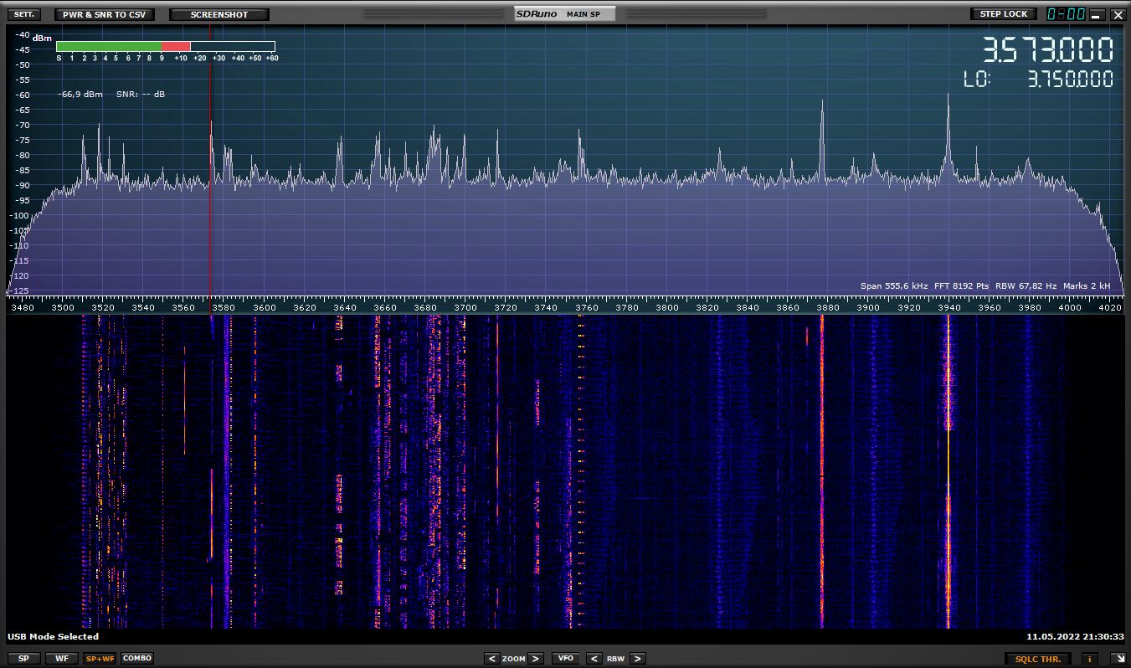This screenshot has height=668, width=1131.
Task: Click the Span 555,6 kHz info text
Action: [x=894, y=286]
